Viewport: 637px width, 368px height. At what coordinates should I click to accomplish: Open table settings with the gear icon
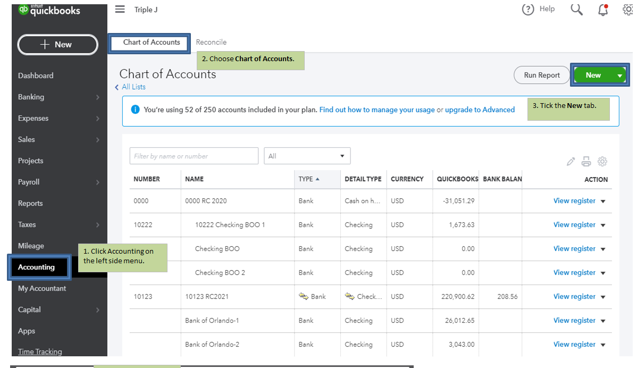pos(602,161)
